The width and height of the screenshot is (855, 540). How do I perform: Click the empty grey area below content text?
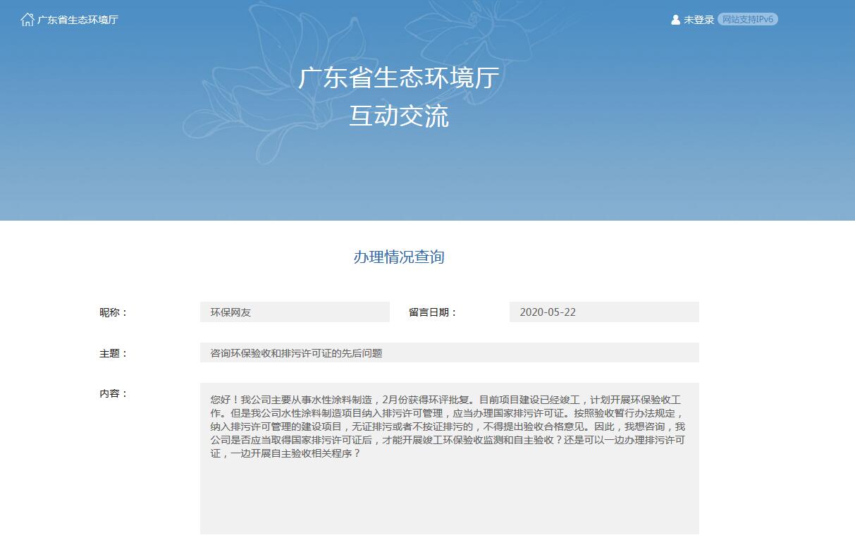(449, 501)
